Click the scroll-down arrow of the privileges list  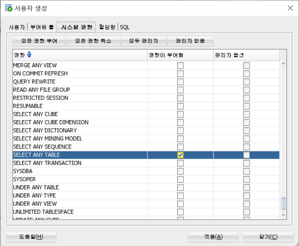pyautogui.click(x=283, y=215)
